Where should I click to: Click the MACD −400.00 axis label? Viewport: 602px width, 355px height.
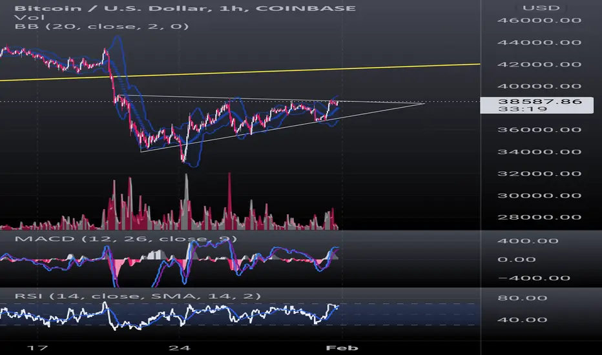pos(534,278)
